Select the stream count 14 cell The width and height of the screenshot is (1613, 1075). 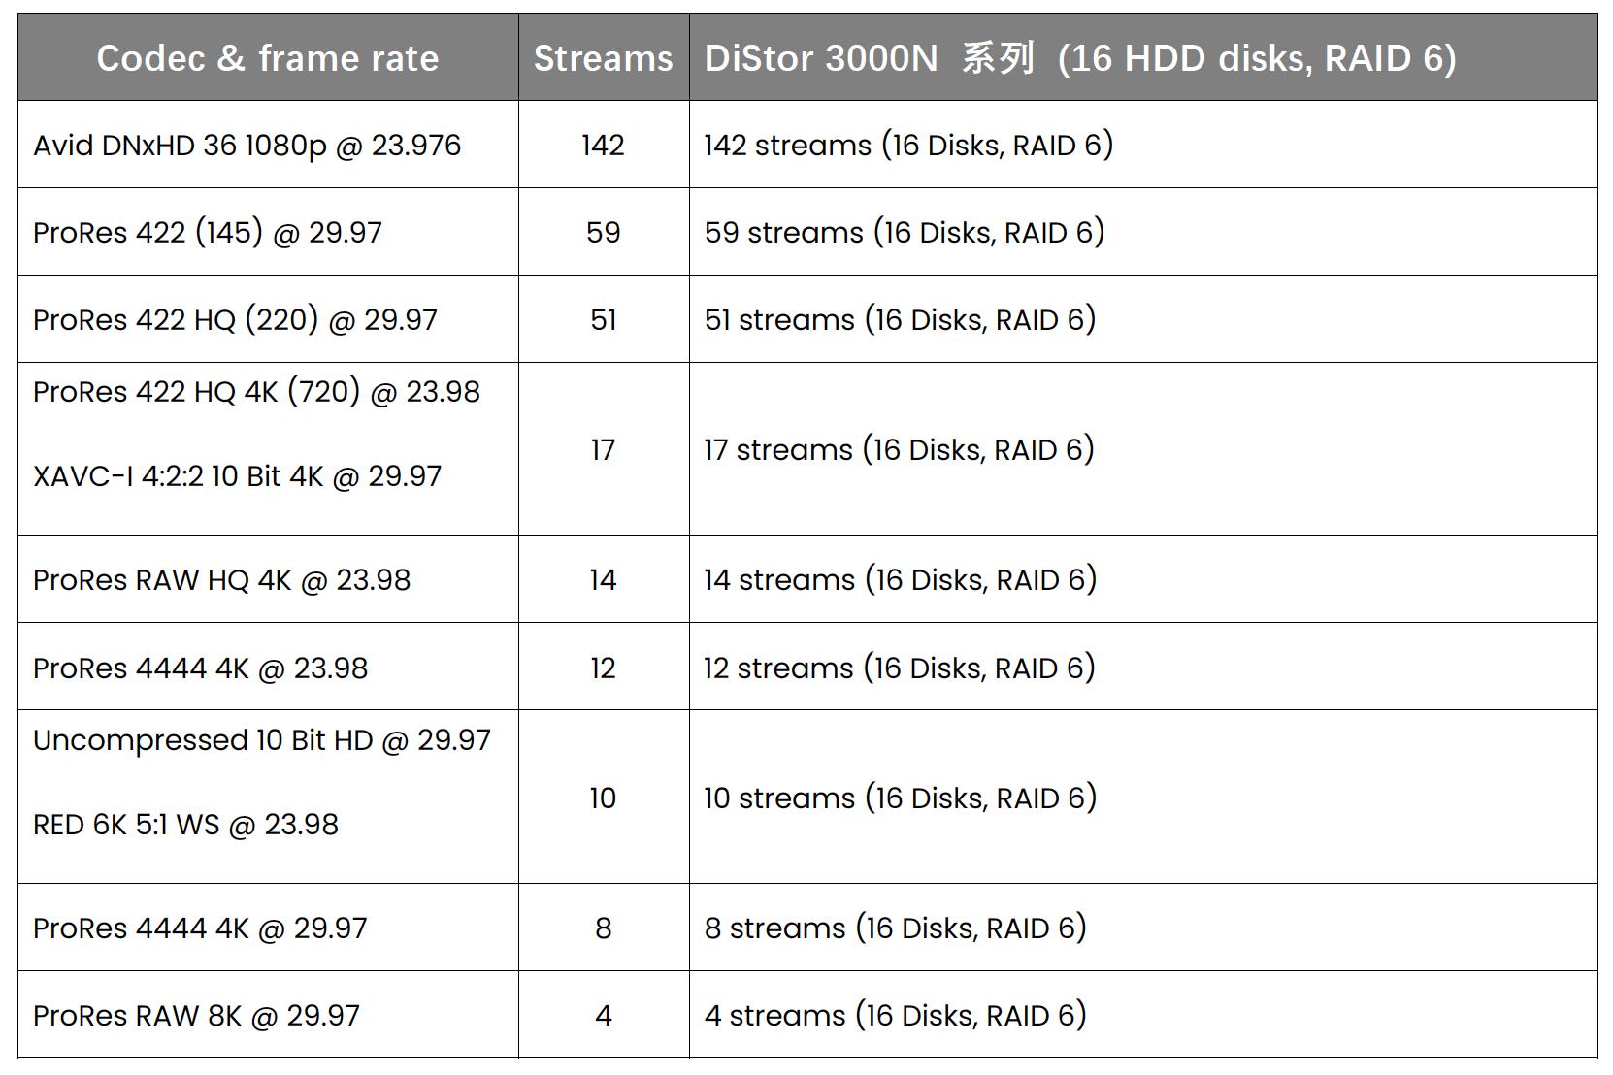(x=603, y=580)
